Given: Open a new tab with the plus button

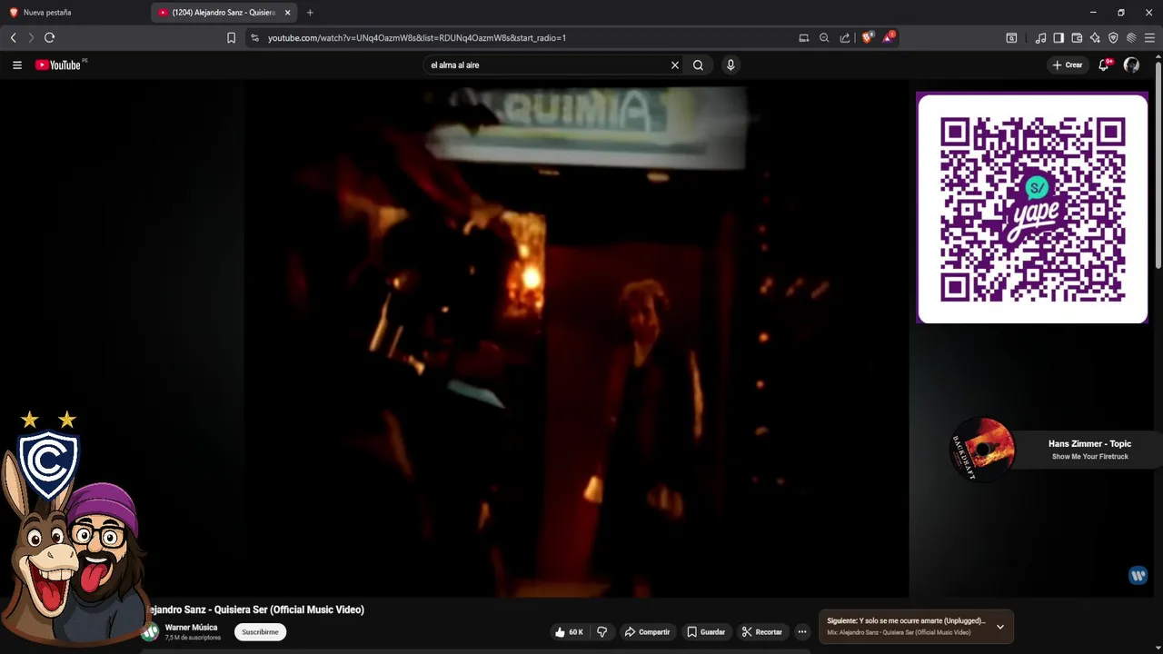Looking at the screenshot, I should pyautogui.click(x=310, y=13).
